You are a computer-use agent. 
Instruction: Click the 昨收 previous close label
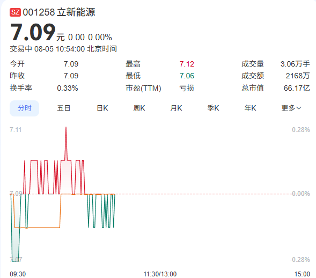pyautogui.click(x=17, y=76)
